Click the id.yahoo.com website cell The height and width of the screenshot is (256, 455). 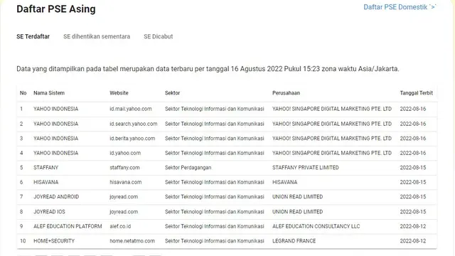coord(125,153)
